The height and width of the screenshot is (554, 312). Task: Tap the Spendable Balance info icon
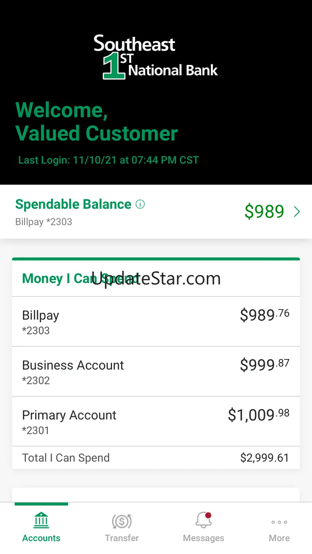coord(140,205)
